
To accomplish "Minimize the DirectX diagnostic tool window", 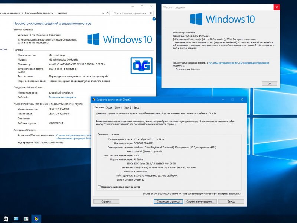I will 223,100.
